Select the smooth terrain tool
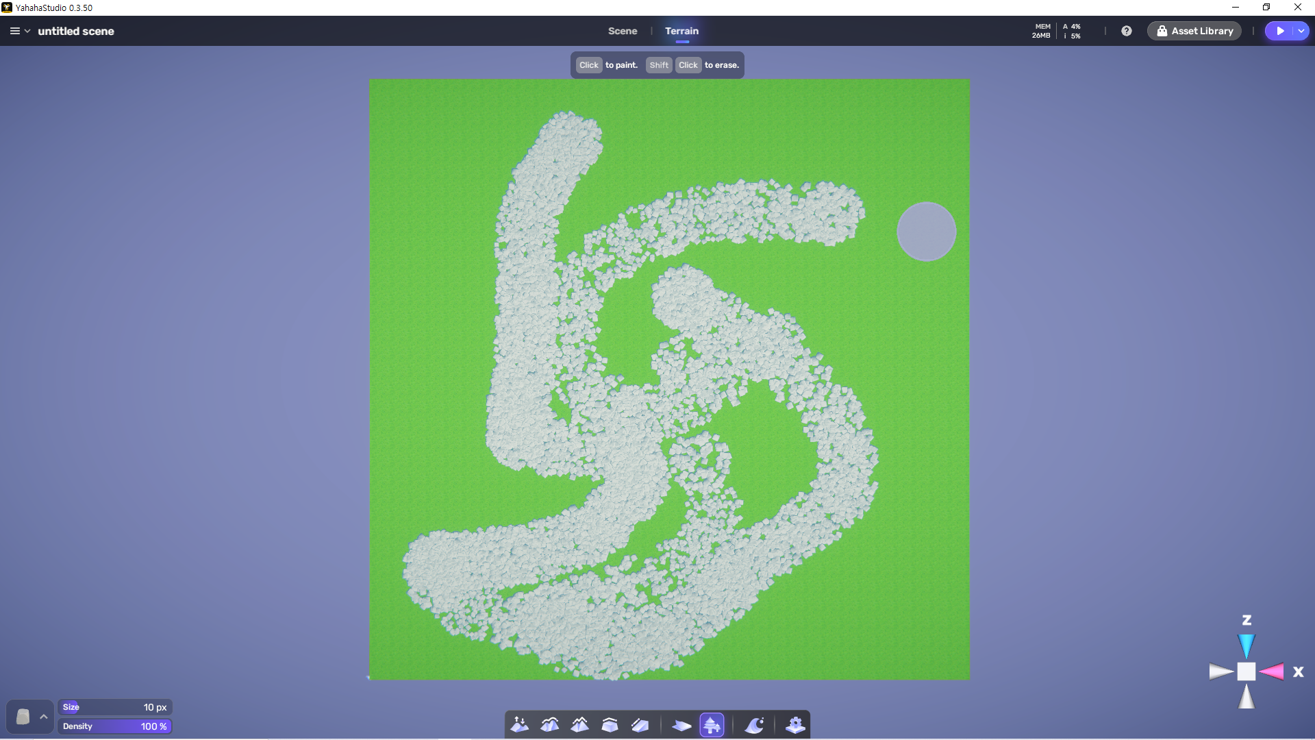 coord(550,725)
